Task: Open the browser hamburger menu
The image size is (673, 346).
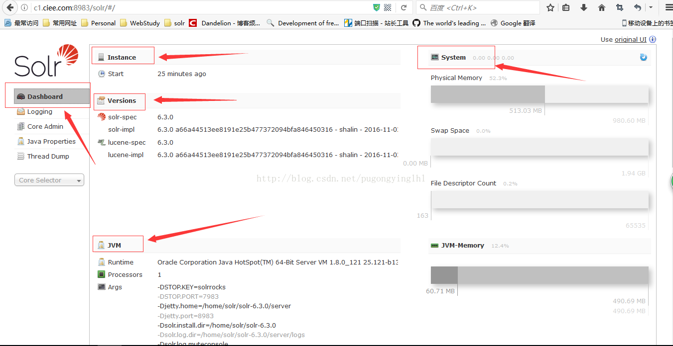Action: pos(669,7)
